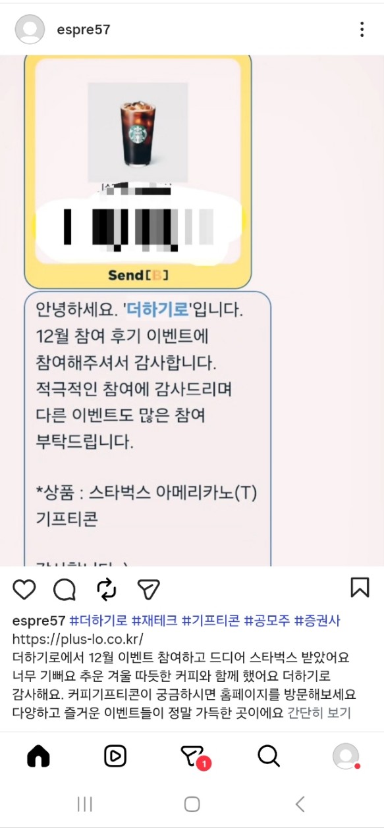Open the plus-lo.co.kr link
This screenshot has height=828, width=384.
78,639
